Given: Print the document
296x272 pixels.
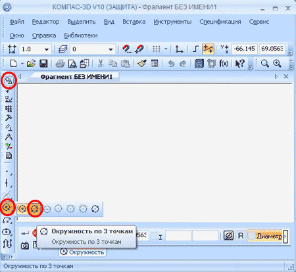Looking at the screenshot, I should tap(60, 64).
